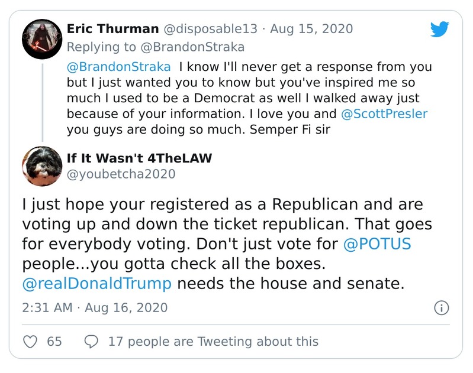Image resolution: width=473 pixels, height=373 pixels.
Task: Open 17 people are Tweeting about this
Action: click(213, 341)
